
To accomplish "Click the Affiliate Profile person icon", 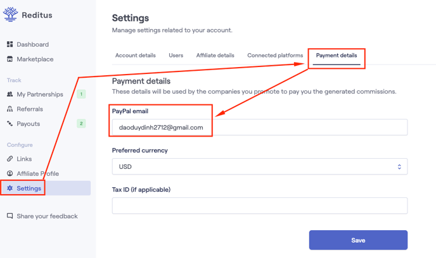I will 10,173.
